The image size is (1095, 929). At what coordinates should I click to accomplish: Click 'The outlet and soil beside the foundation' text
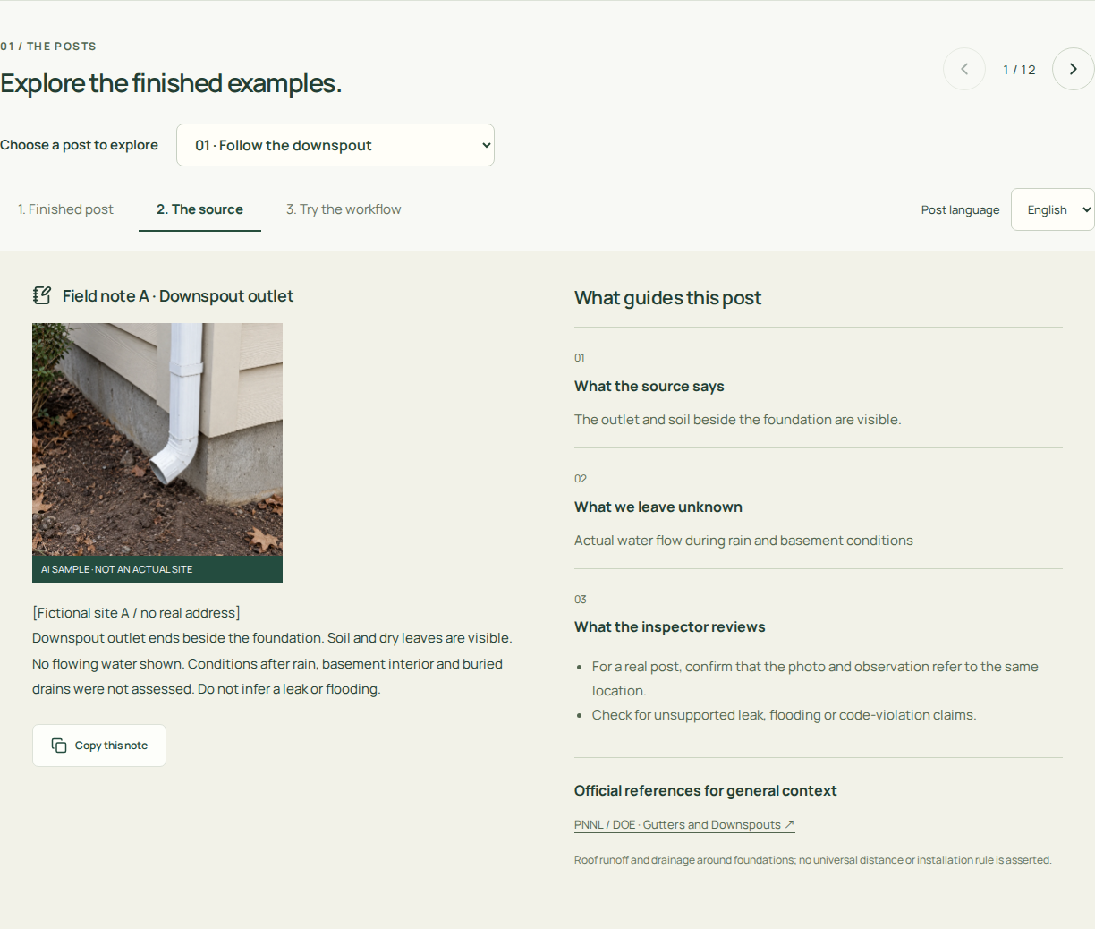click(x=738, y=420)
